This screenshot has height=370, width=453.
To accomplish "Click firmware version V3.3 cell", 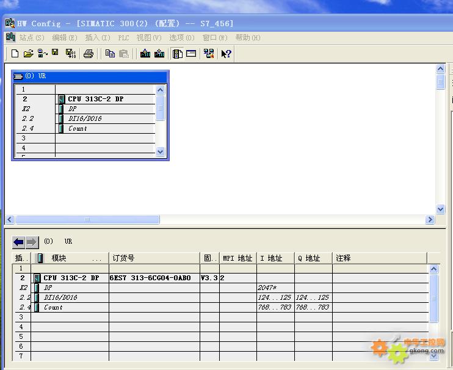I will tap(209, 278).
